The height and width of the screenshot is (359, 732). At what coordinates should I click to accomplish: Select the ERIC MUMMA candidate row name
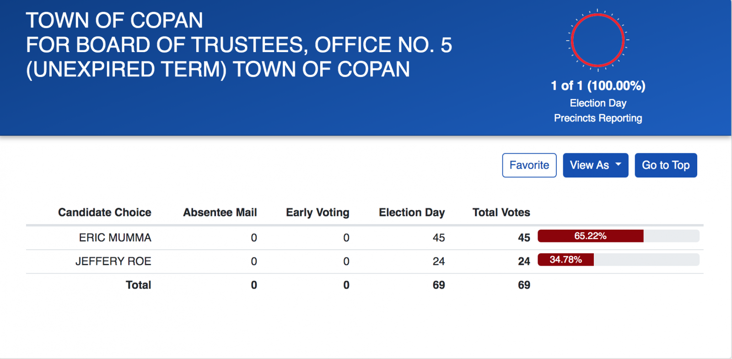115,237
